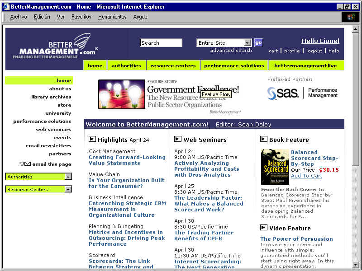The height and width of the screenshot is (271, 362).
Task: Open Metrics and Incentives in Outsourcing article
Action: pyautogui.click(x=127, y=238)
